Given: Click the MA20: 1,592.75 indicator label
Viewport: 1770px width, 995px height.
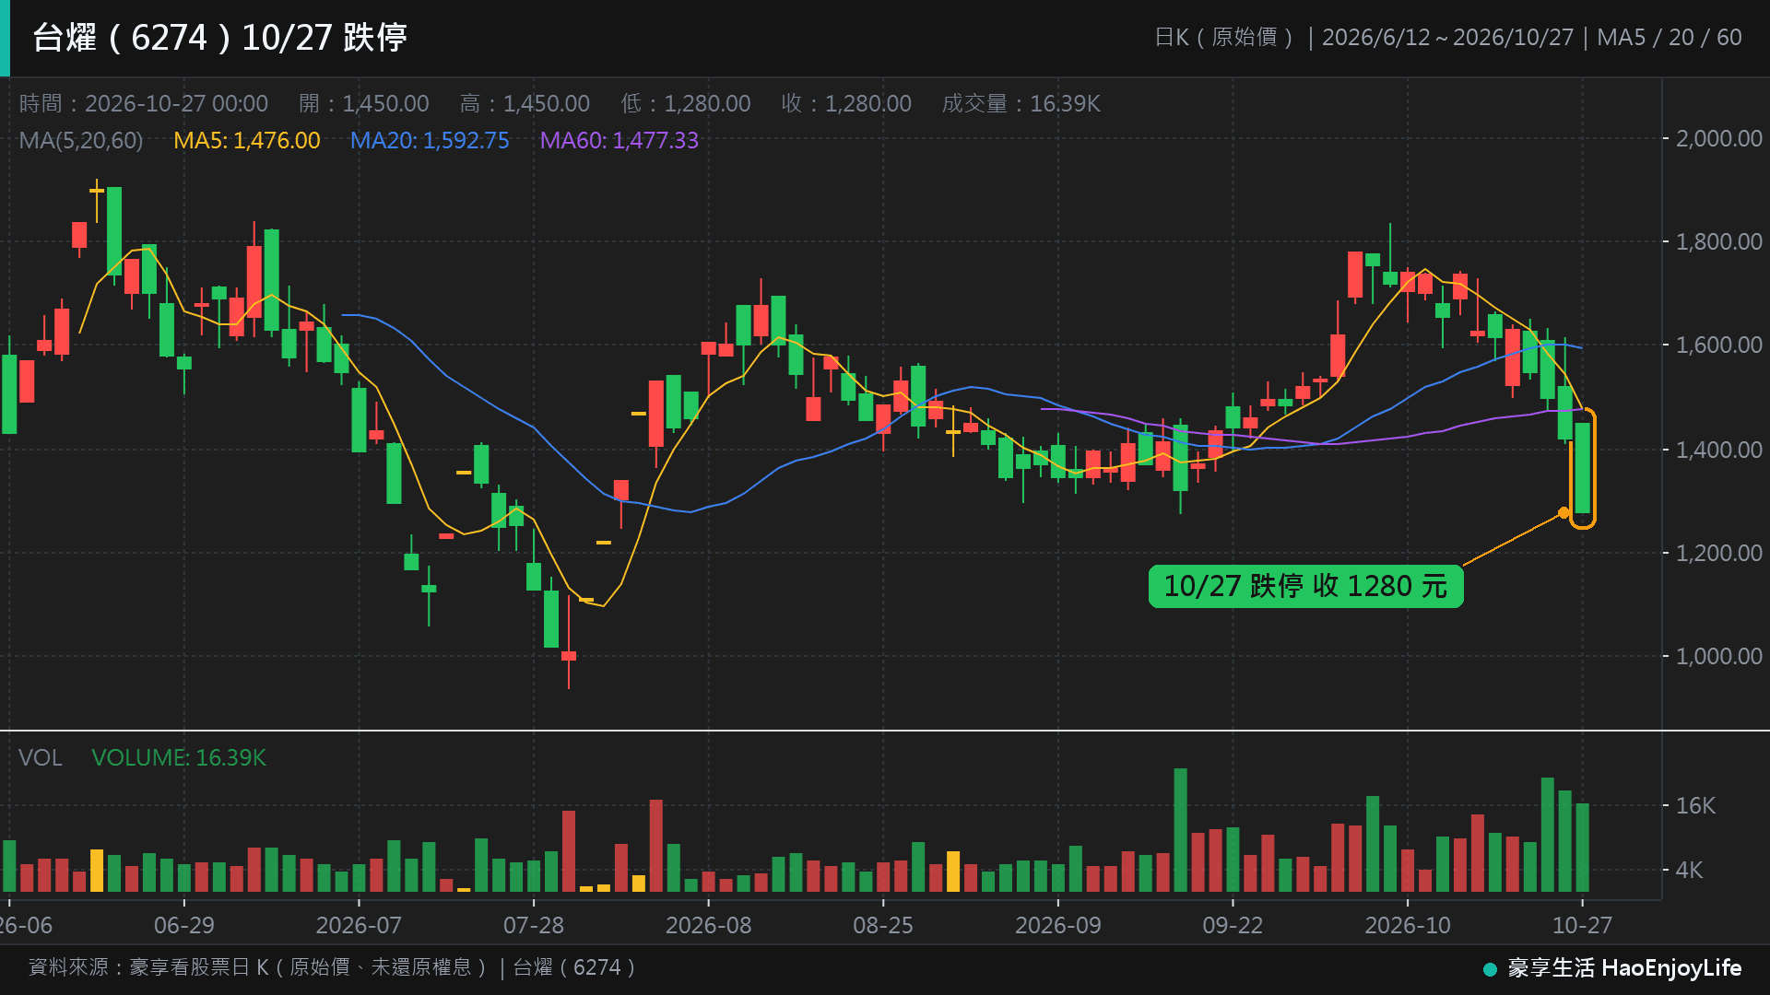Looking at the screenshot, I should pos(430,140).
